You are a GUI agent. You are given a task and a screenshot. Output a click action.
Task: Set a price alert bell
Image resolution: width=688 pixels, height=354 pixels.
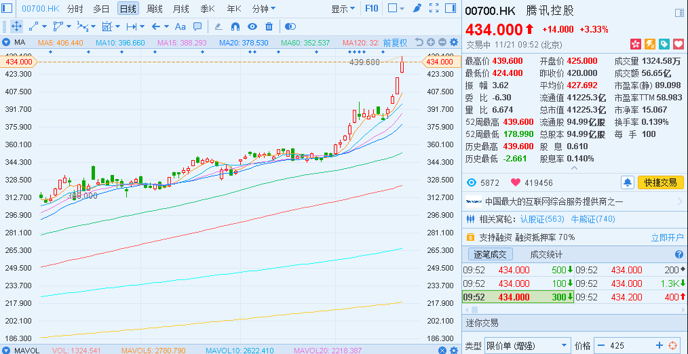click(628, 182)
